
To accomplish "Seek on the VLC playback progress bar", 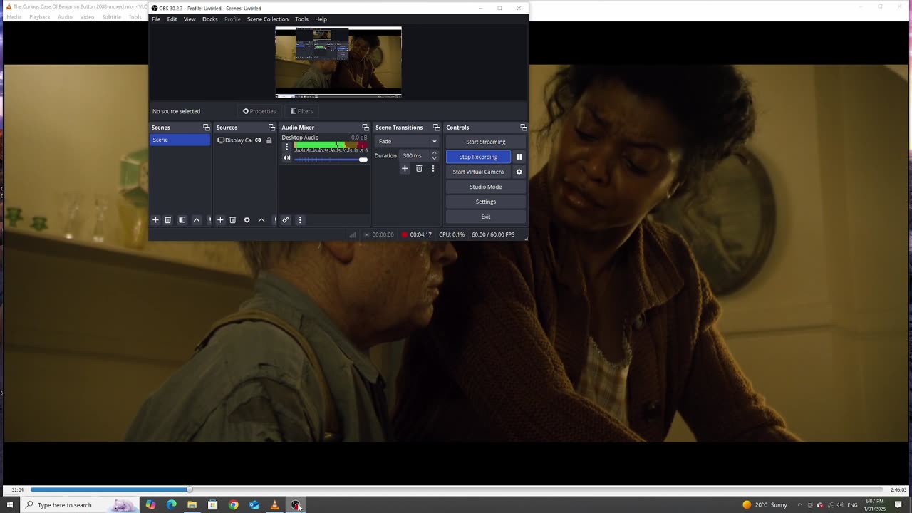I will click(x=456, y=489).
